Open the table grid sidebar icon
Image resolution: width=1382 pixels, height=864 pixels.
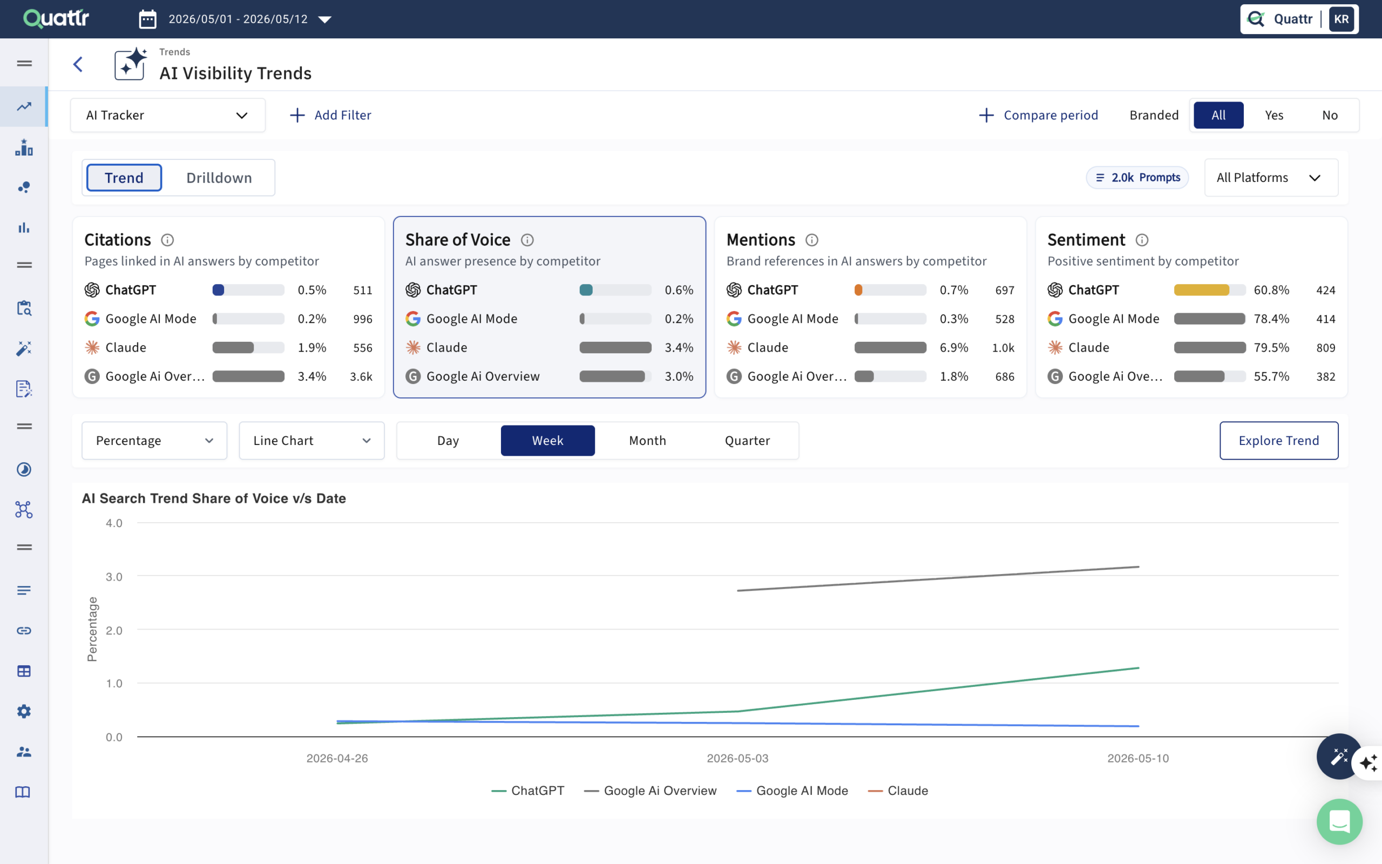(x=24, y=671)
